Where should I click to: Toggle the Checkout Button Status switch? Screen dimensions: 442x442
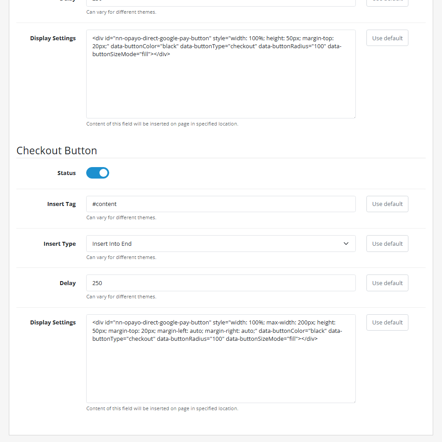point(98,173)
